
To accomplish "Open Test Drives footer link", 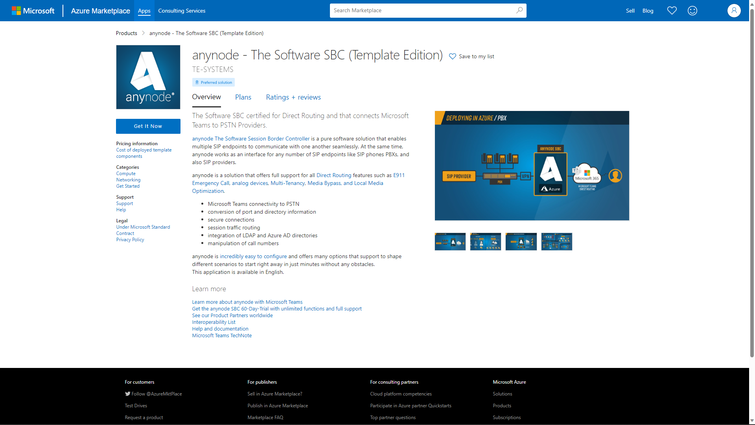I will point(136,406).
